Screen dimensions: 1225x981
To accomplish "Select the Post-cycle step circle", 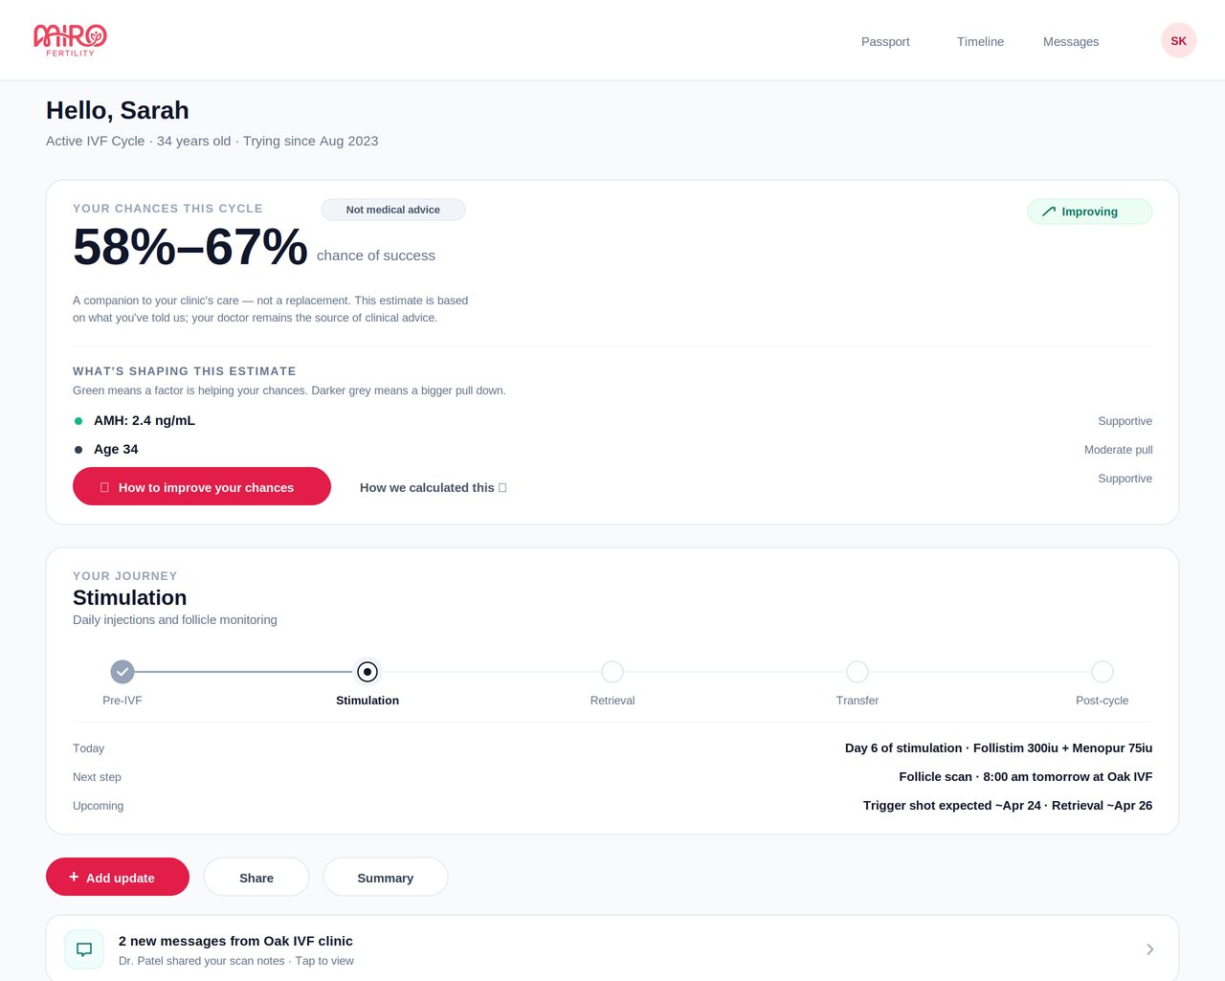I will pyautogui.click(x=1102, y=672).
